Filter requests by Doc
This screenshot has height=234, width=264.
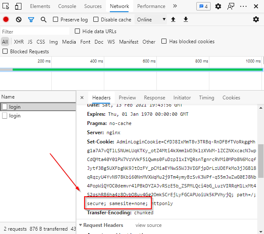(x=99, y=42)
